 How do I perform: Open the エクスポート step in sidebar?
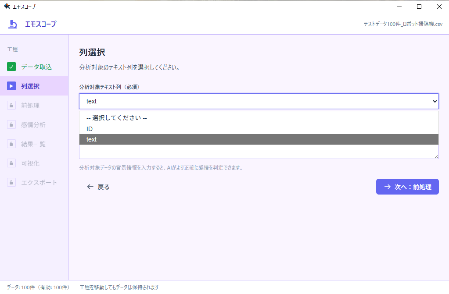34,182
